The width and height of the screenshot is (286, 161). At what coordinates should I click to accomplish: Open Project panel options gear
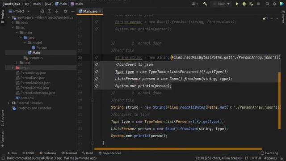click(x=66, y=11)
